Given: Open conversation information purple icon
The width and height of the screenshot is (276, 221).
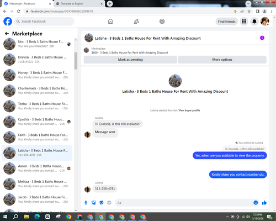Looking at the screenshot, I should pyautogui.click(x=262, y=38).
